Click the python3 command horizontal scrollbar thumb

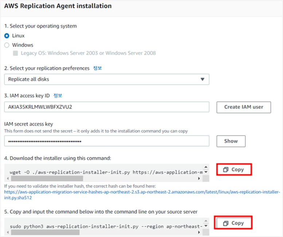[45, 232]
